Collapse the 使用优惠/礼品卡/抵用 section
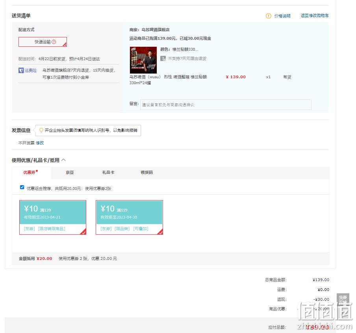Viewport: 356px width, 333px height. click(x=63, y=160)
